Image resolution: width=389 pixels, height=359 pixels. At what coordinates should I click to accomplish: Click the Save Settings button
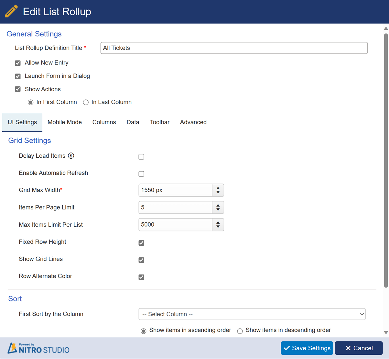307,348
